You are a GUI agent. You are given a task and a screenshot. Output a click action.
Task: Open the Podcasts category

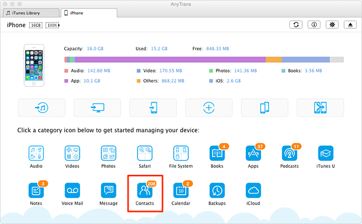tap(290, 153)
